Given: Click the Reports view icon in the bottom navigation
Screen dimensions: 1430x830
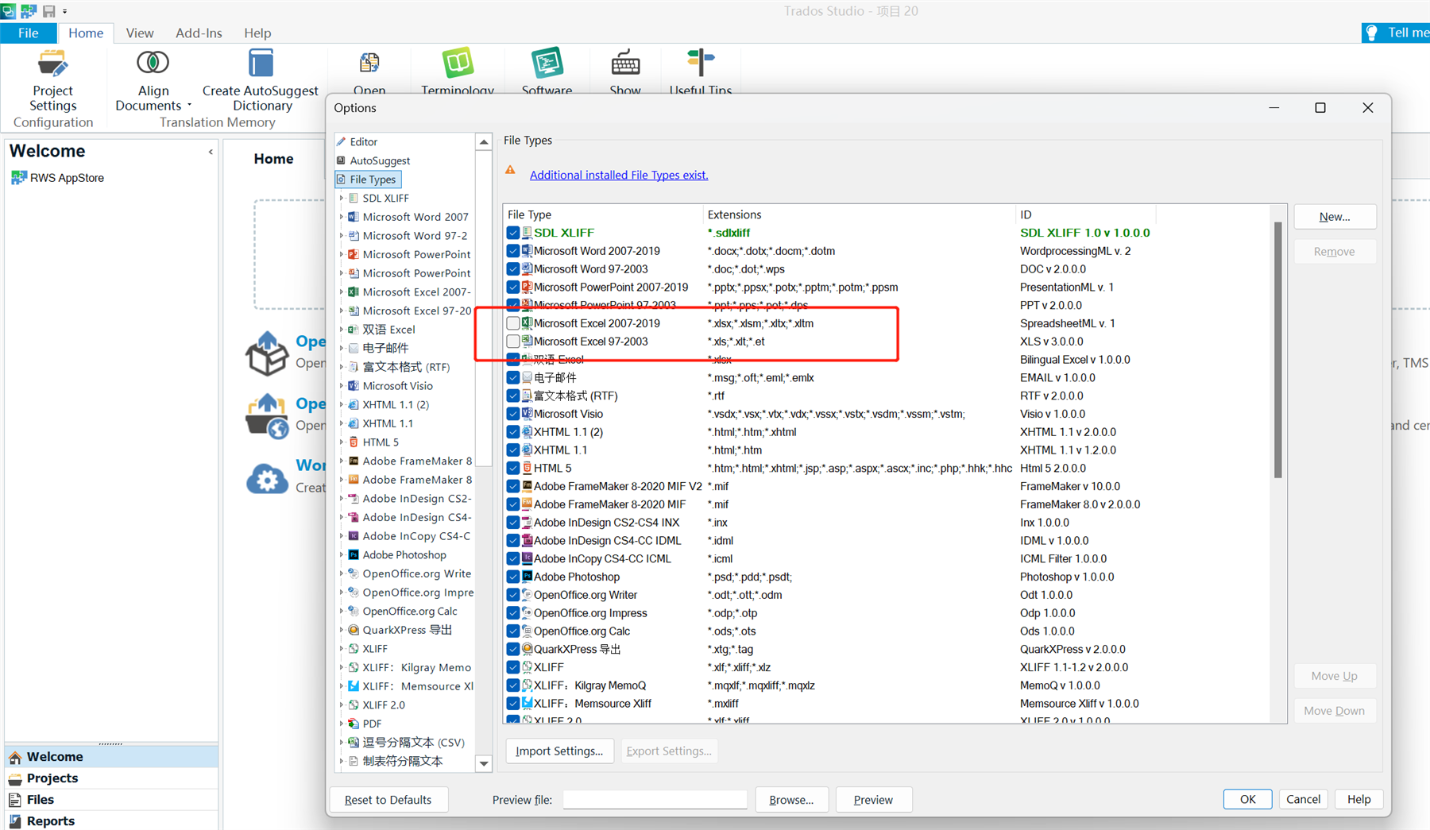Looking at the screenshot, I should point(15,821).
